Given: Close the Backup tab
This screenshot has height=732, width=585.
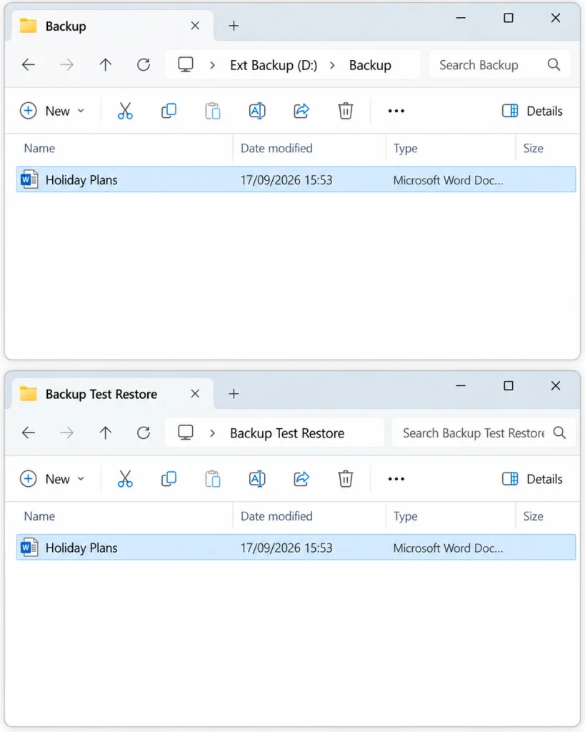Looking at the screenshot, I should tap(195, 26).
